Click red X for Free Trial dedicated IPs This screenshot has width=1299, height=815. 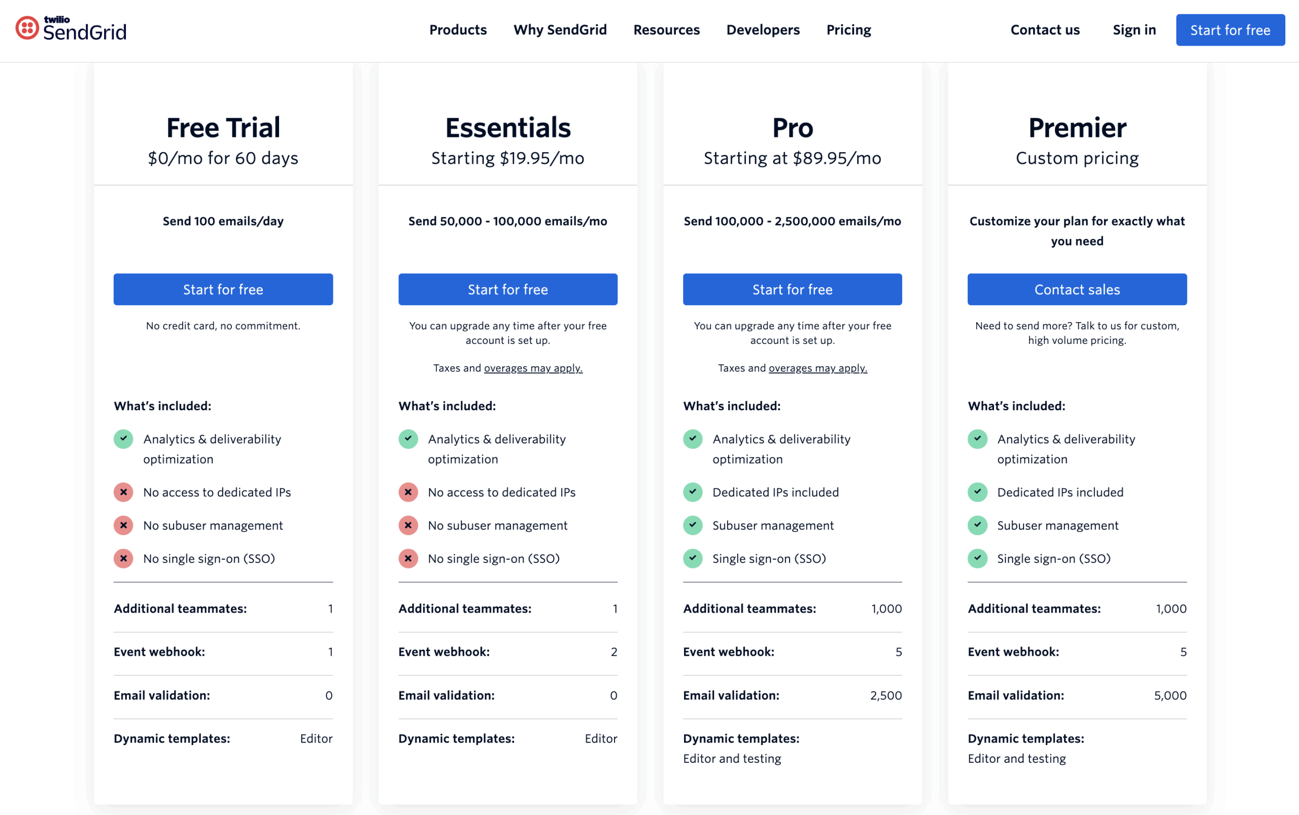[123, 492]
